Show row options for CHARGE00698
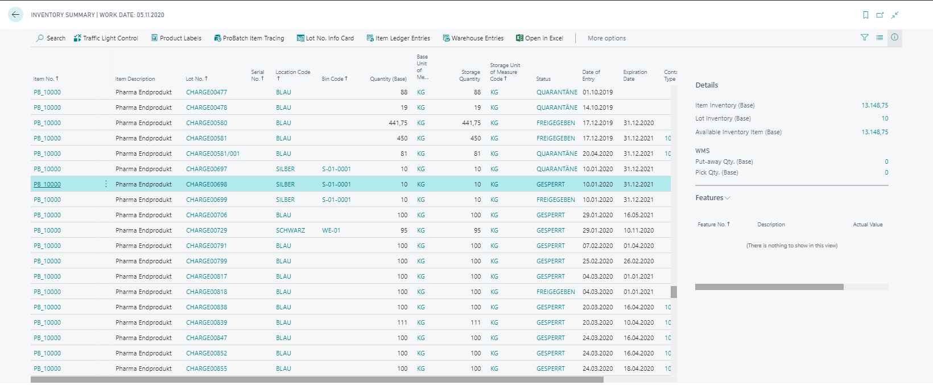 (106, 184)
